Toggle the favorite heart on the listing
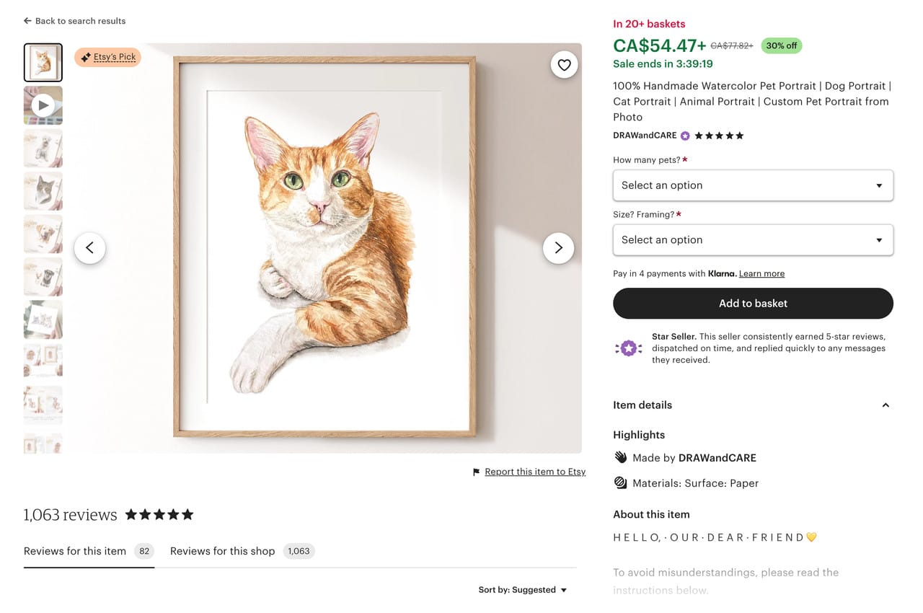 click(x=564, y=64)
